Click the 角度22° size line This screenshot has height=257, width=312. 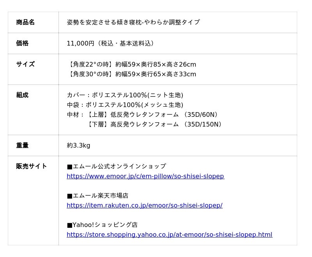(131, 65)
